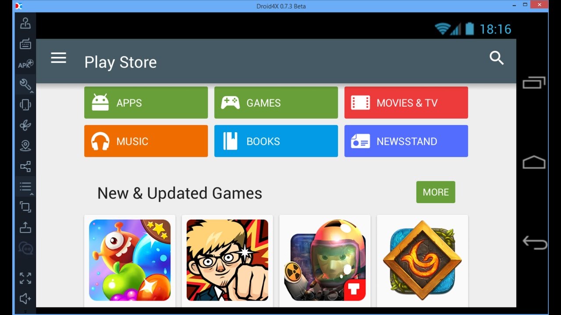Tap the Play Store search magnifier
This screenshot has width=561, height=315.
(497, 58)
